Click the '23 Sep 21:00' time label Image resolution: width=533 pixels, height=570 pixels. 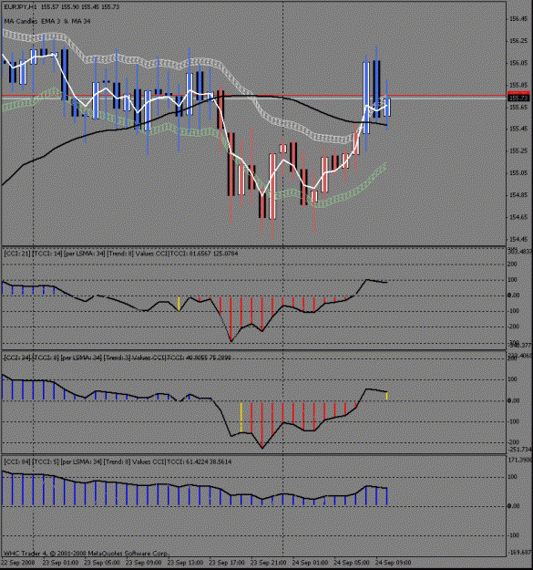[x=268, y=563]
